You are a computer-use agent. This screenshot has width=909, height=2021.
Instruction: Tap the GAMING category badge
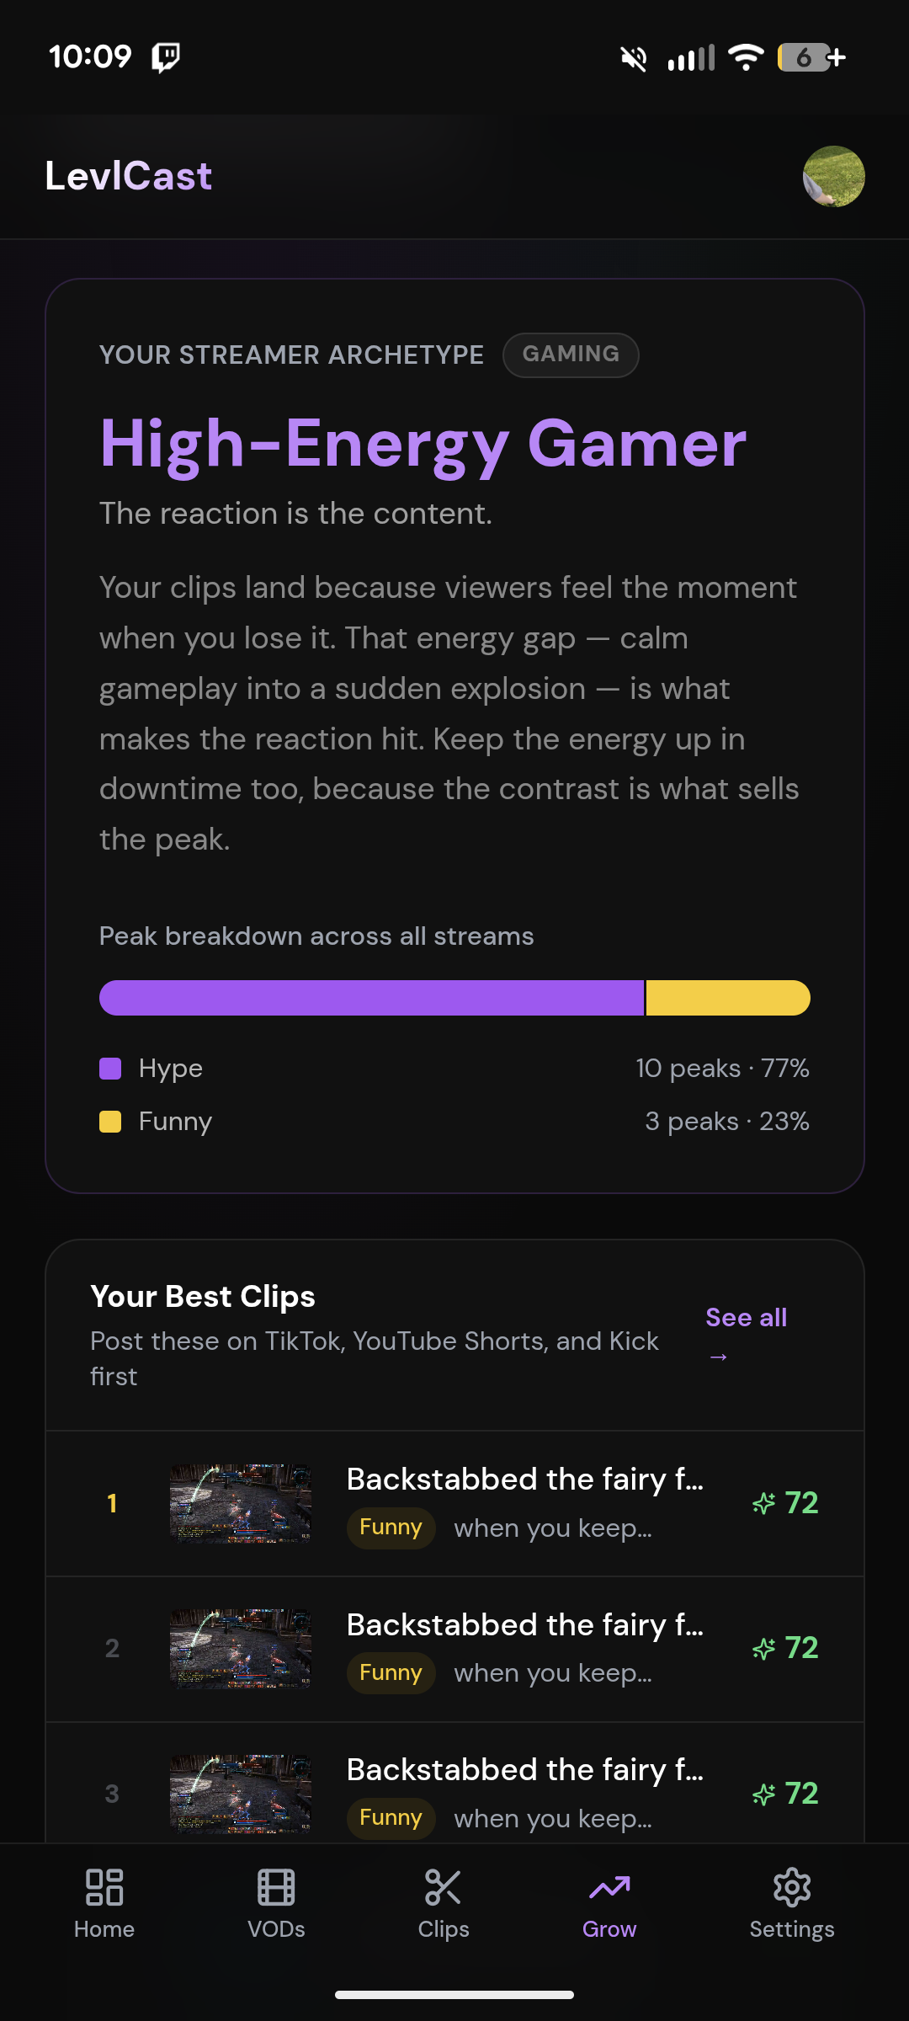[x=571, y=355]
